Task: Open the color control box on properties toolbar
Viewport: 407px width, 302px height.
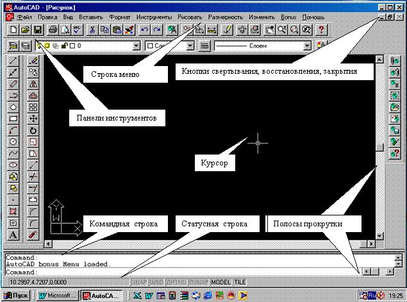Action: click(x=170, y=46)
